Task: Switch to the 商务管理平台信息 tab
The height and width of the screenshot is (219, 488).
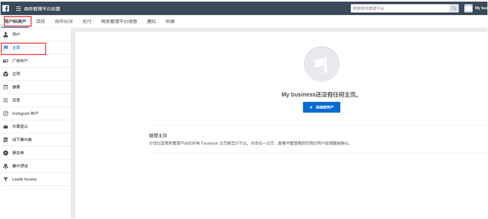Action: click(x=119, y=21)
